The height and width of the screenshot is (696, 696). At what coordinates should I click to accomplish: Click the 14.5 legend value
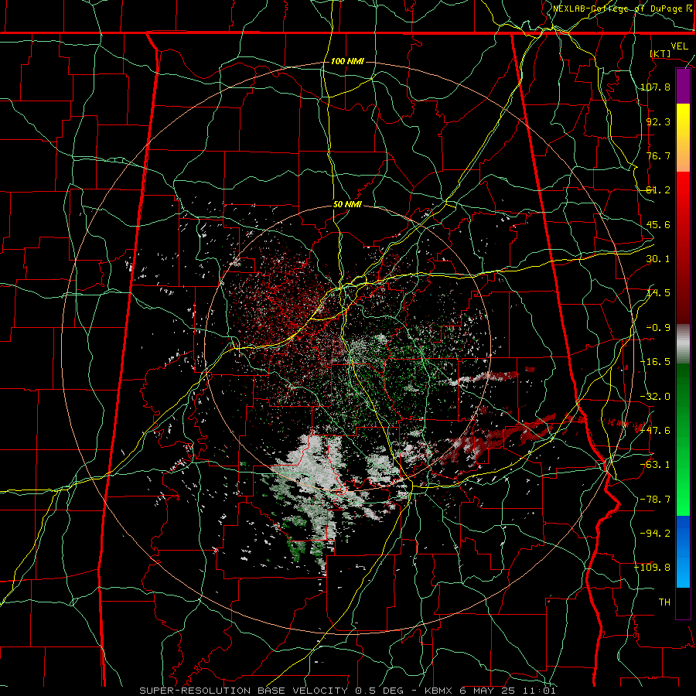(x=658, y=293)
